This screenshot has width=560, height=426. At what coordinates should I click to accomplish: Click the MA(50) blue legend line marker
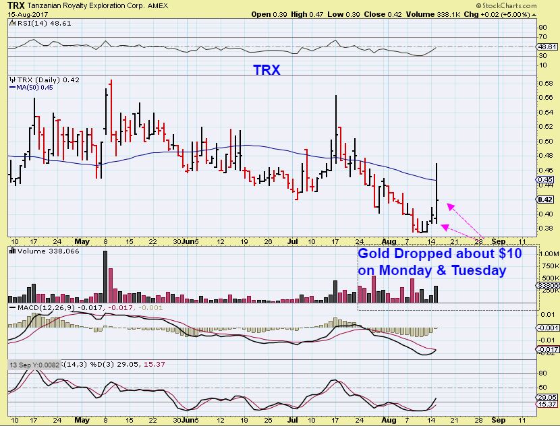pyautogui.click(x=13, y=88)
